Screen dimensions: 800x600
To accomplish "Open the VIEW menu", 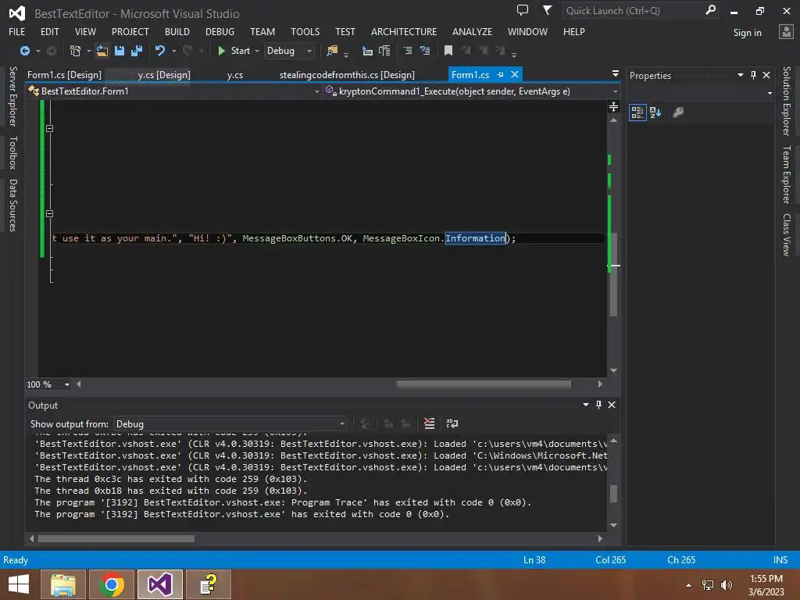I will click(x=85, y=31).
